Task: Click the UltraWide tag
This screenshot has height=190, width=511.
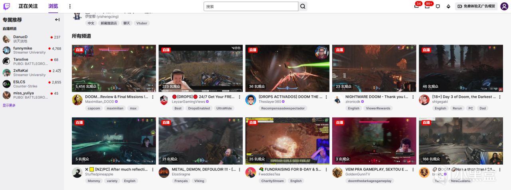Action: pyautogui.click(x=224, y=108)
